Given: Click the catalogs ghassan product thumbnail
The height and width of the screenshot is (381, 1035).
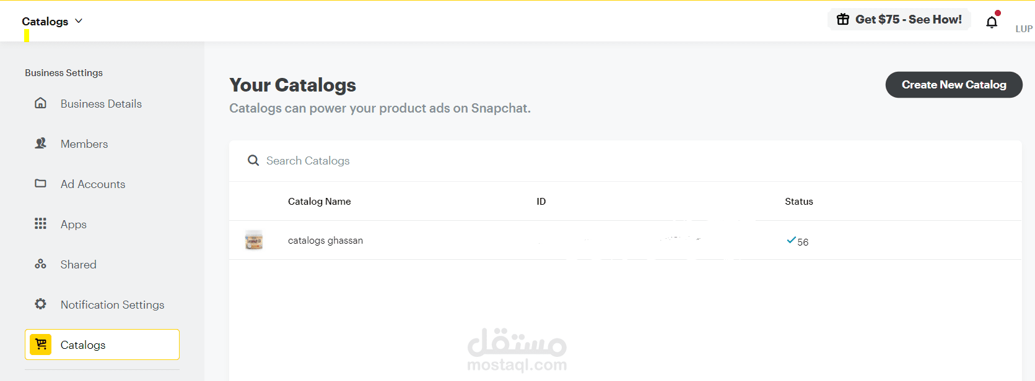Looking at the screenshot, I should (x=254, y=240).
